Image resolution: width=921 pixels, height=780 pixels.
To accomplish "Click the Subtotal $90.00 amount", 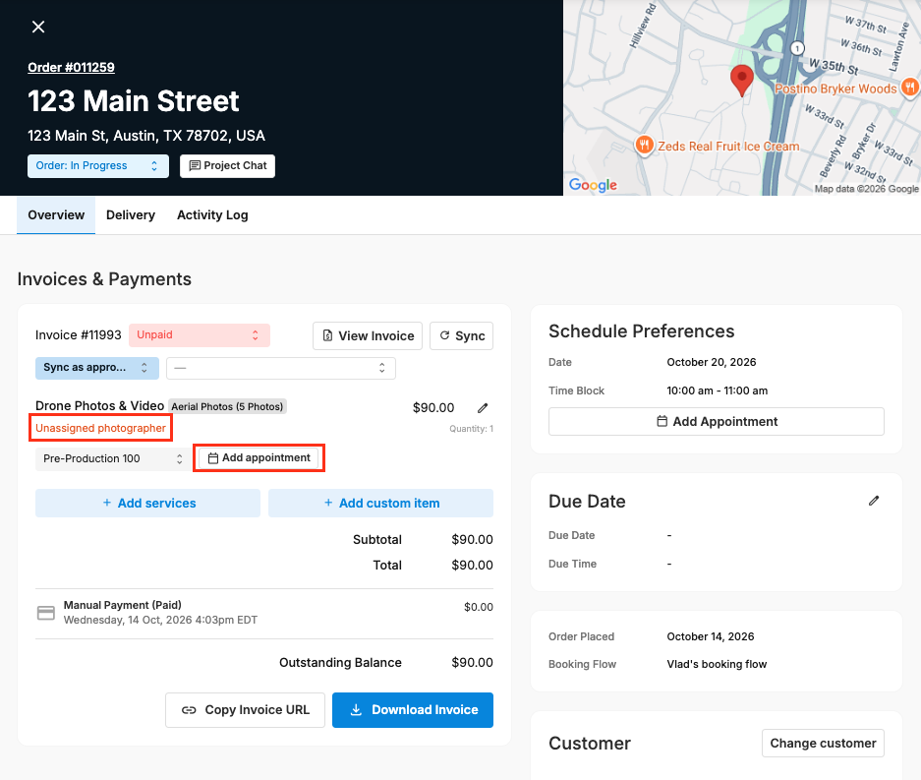I will pos(472,540).
